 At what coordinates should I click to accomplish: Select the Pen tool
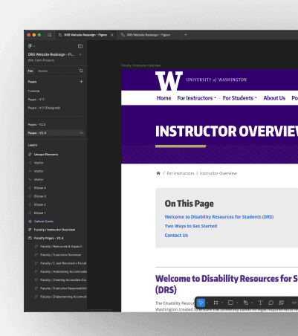pos(245,303)
